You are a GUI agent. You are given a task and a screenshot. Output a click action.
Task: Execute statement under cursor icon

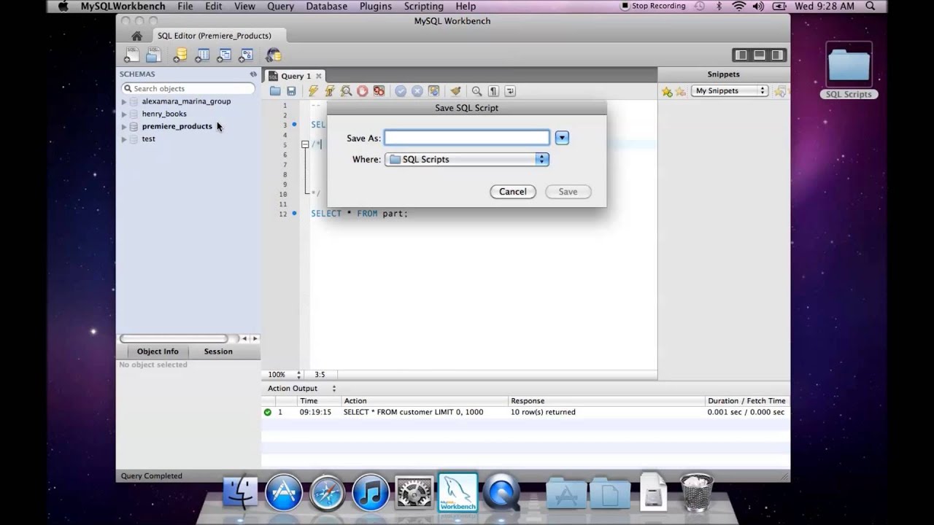(x=329, y=91)
